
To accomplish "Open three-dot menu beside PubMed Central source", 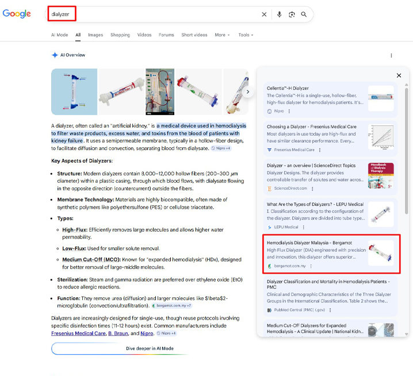I will tap(330, 310).
